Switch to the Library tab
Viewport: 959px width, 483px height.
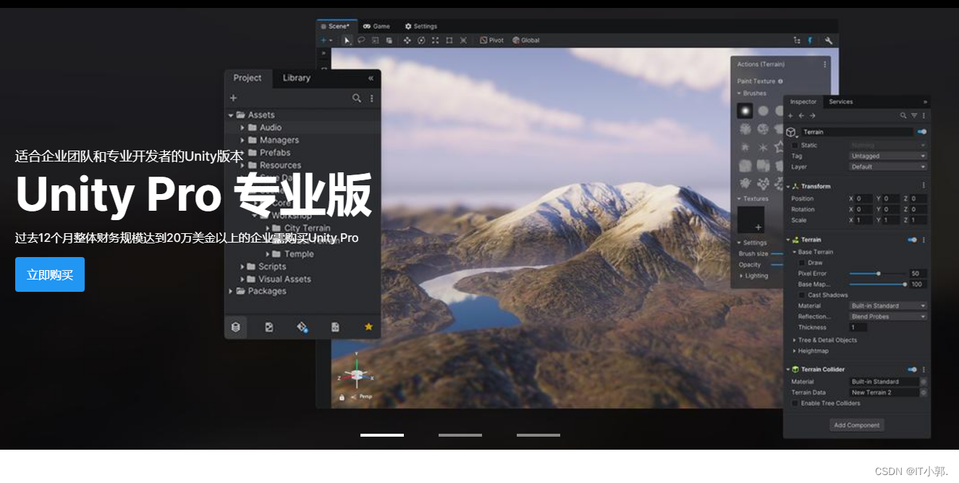click(x=296, y=78)
